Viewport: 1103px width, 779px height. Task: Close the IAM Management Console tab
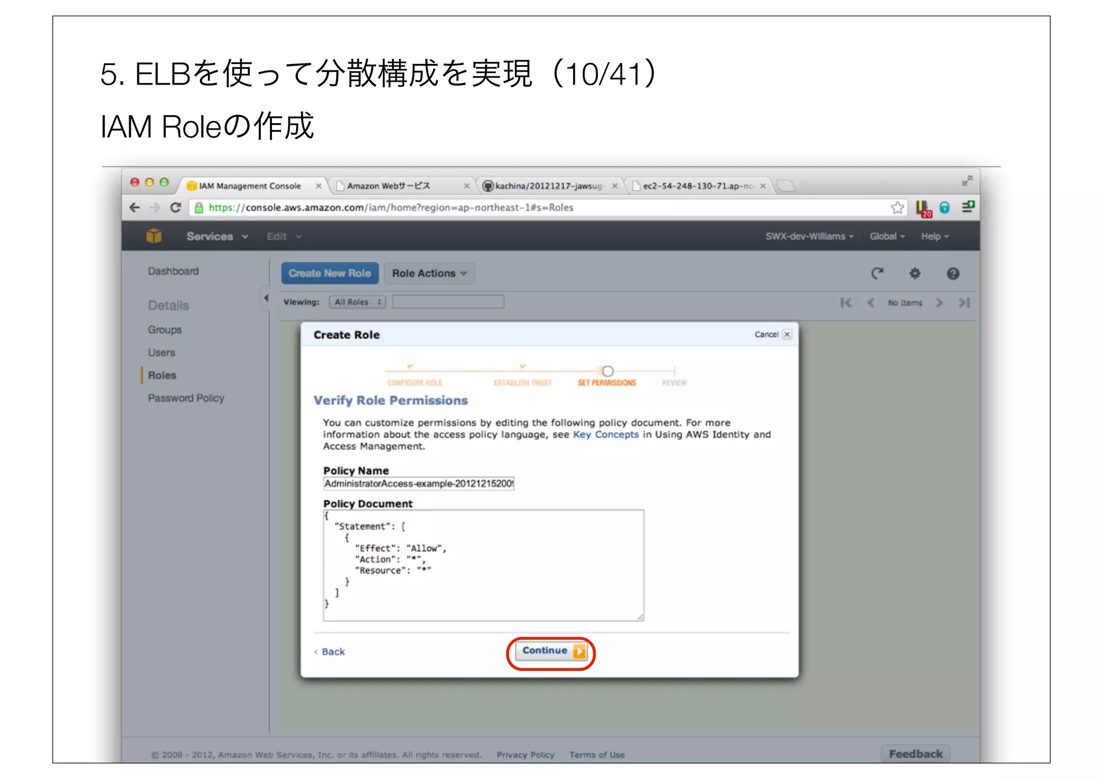pyautogui.click(x=318, y=186)
